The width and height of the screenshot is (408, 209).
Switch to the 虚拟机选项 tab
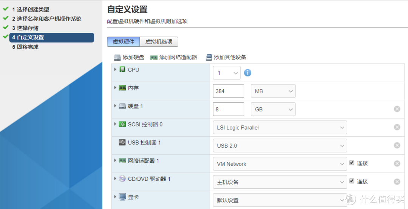pos(159,42)
